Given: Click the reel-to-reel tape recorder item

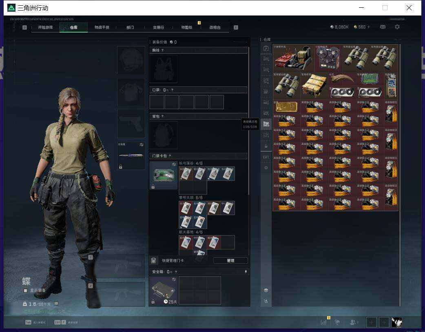Looking at the screenshot, I should (328, 58).
